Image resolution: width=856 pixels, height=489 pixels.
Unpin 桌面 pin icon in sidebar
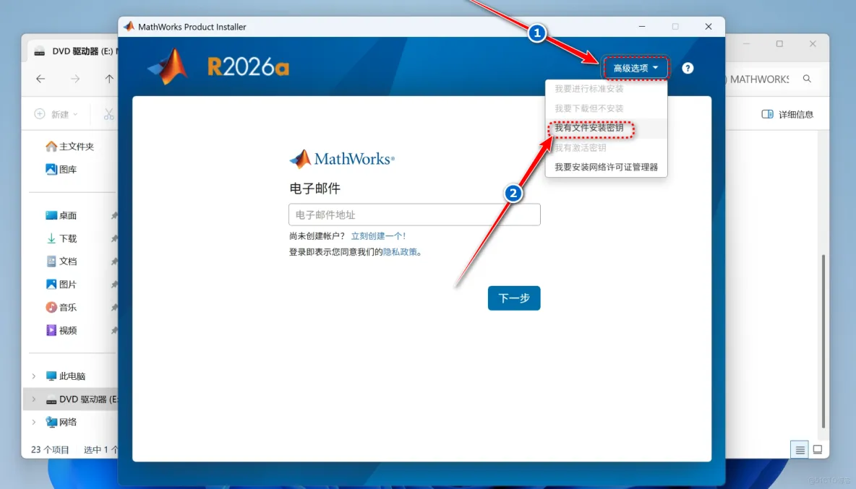pyautogui.click(x=114, y=216)
